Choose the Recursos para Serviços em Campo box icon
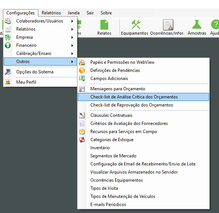Screen dimensions: 219x213 pyautogui.click(x=82, y=132)
